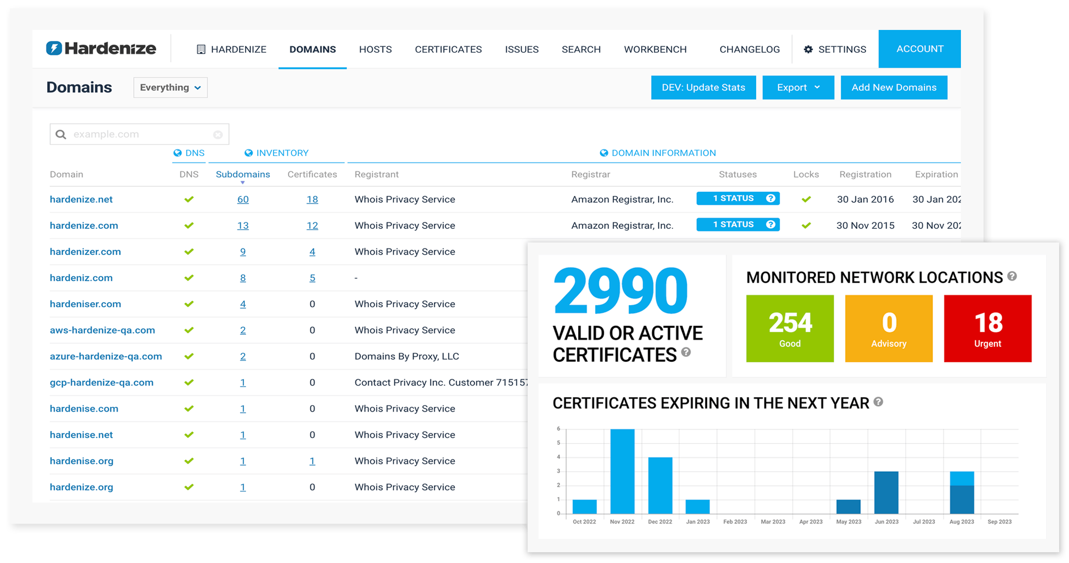
Task: Click DEV: Update Stats button
Action: [x=703, y=87]
